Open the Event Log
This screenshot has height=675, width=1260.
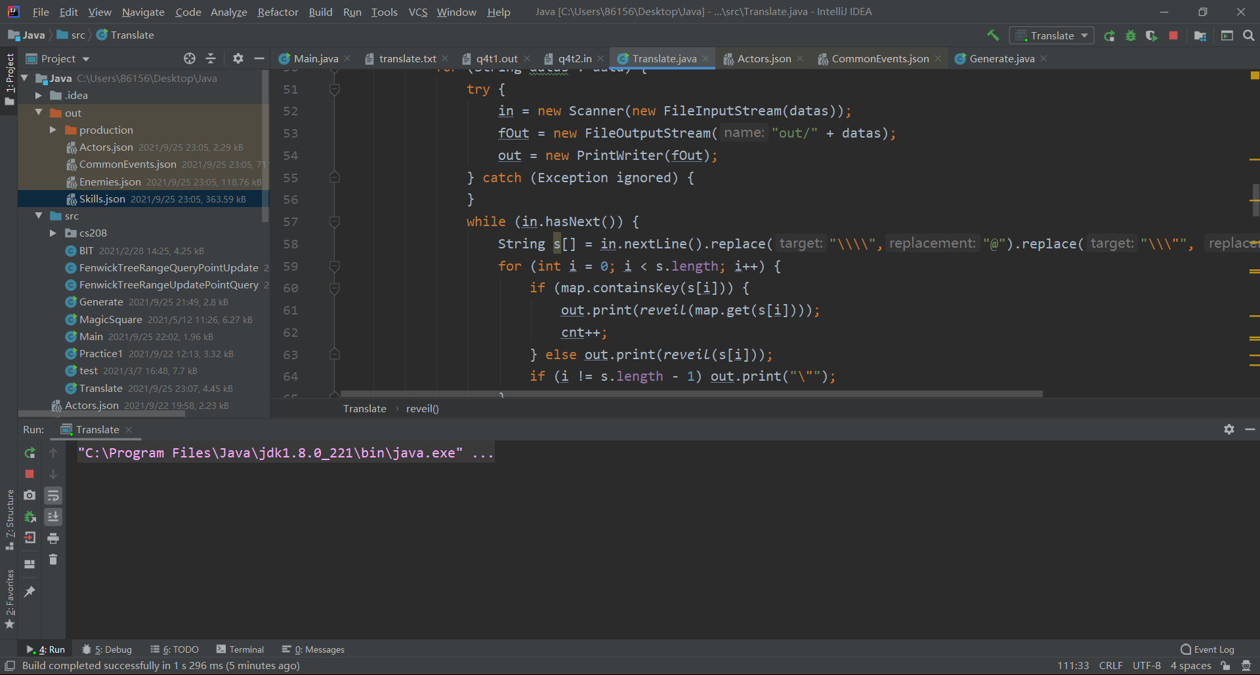1207,649
